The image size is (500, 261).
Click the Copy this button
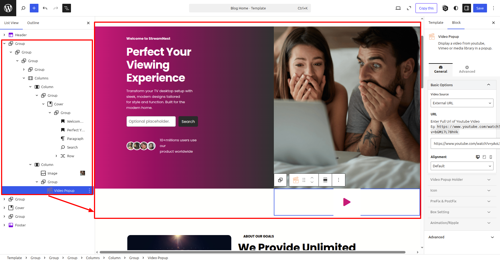click(x=426, y=8)
